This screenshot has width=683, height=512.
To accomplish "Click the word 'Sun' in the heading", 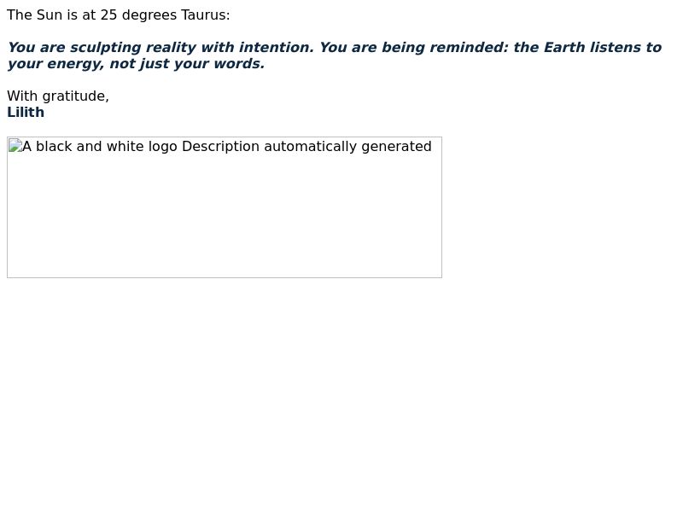I will tap(50, 15).
